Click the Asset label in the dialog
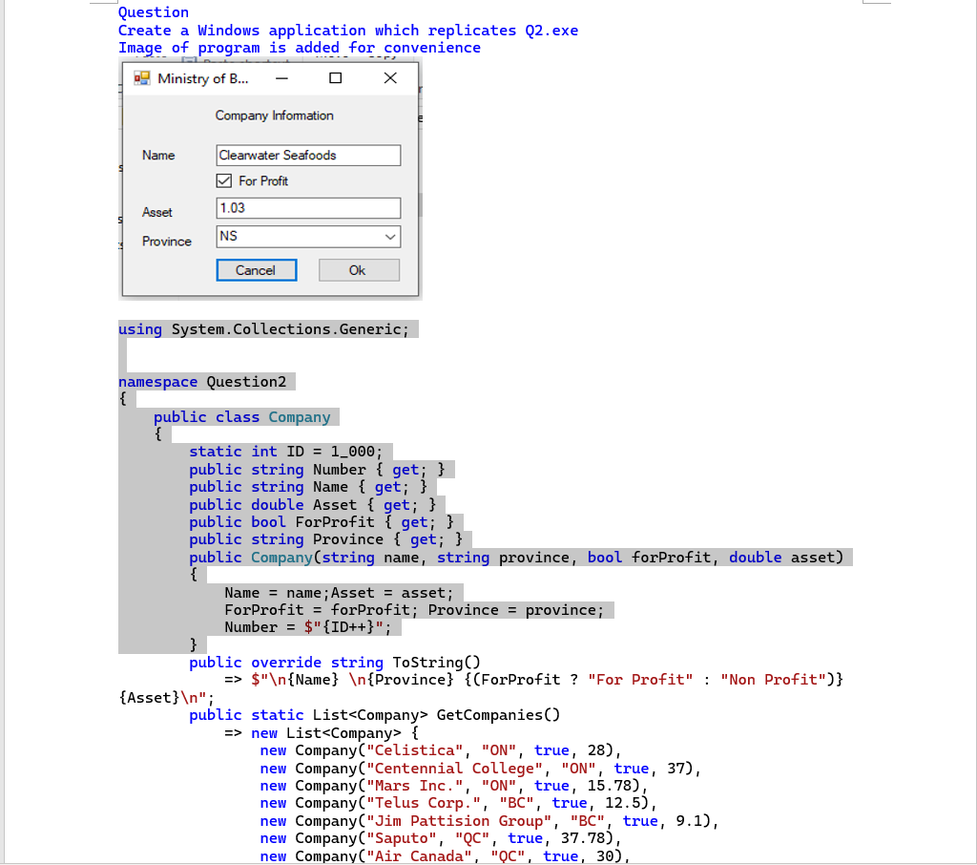 (157, 212)
